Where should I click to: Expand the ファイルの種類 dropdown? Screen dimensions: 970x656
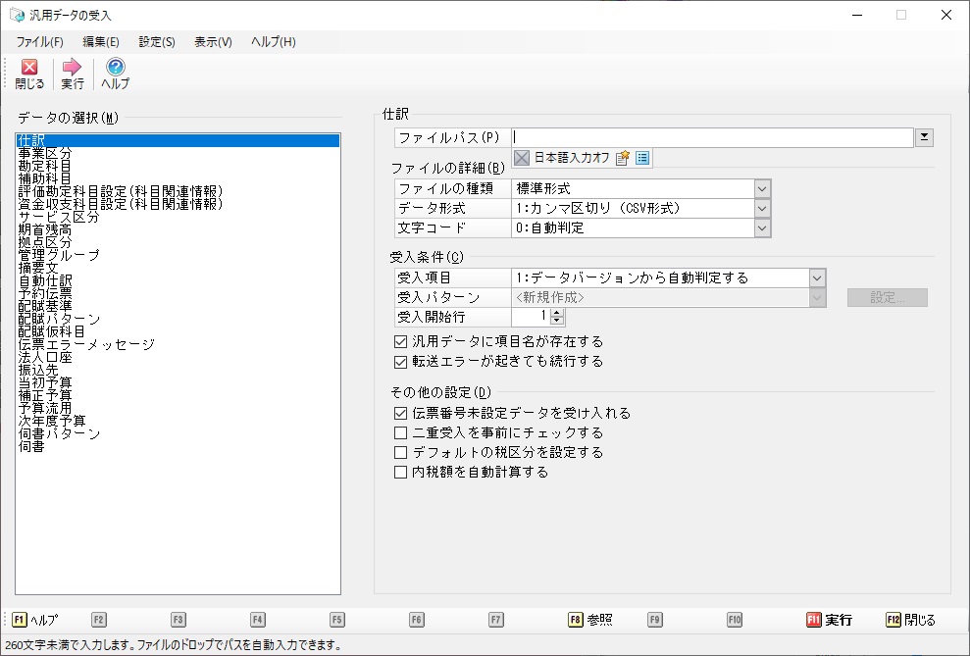click(x=762, y=188)
